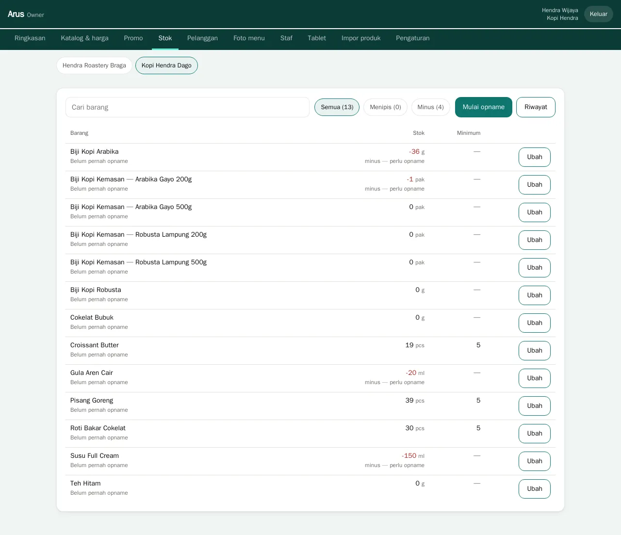The height and width of the screenshot is (535, 621).
Task: Open Impor produk tab
Action: (361, 38)
